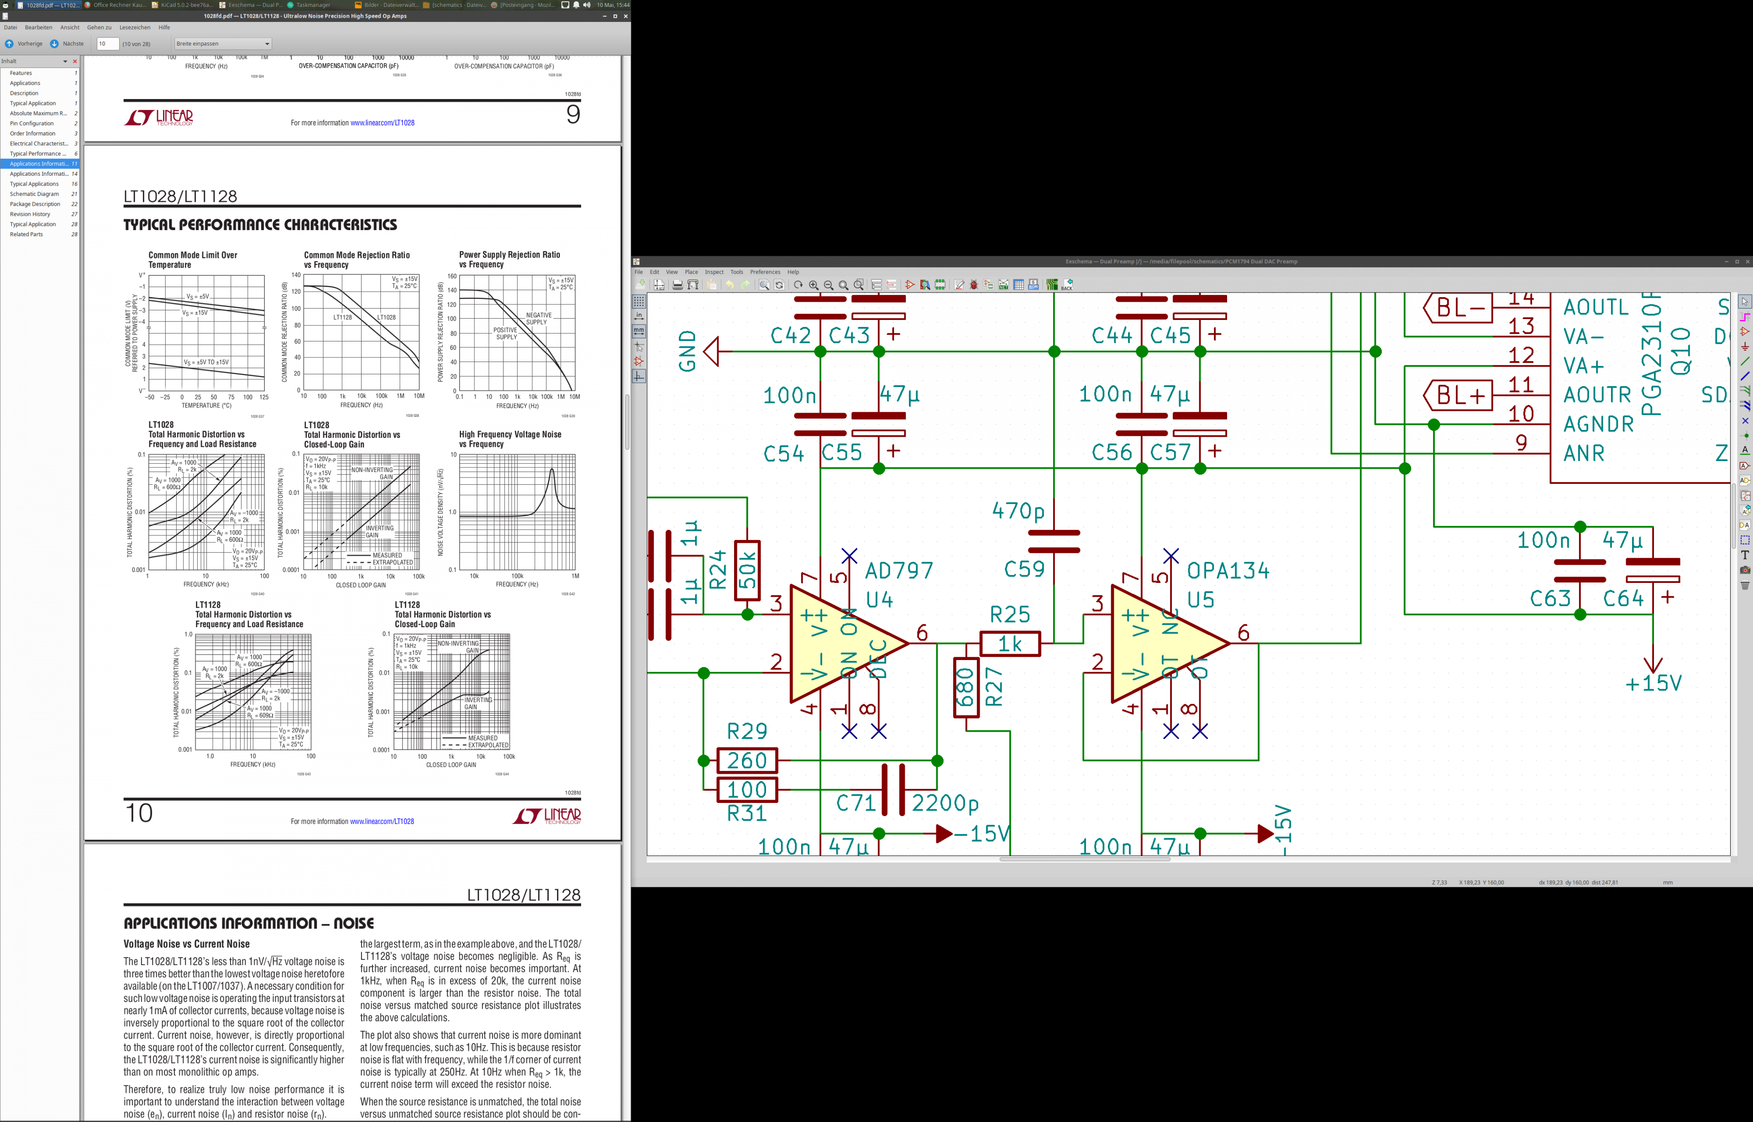Click the Print schematic icon
This screenshot has width=1753, height=1122.
click(677, 285)
